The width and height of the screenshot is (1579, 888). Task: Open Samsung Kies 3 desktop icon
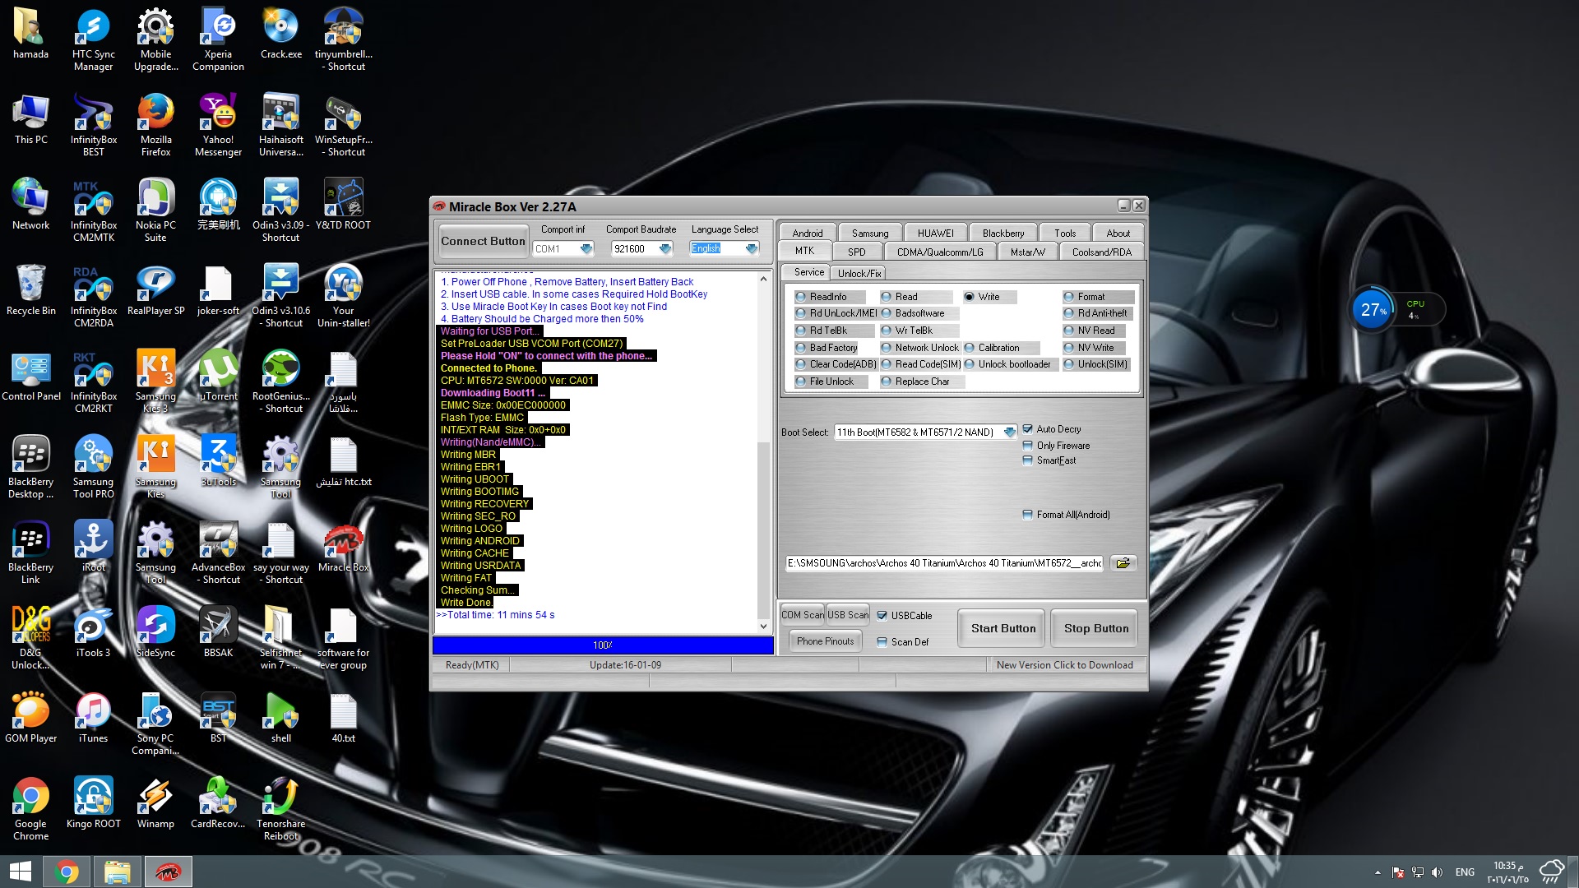(x=155, y=382)
